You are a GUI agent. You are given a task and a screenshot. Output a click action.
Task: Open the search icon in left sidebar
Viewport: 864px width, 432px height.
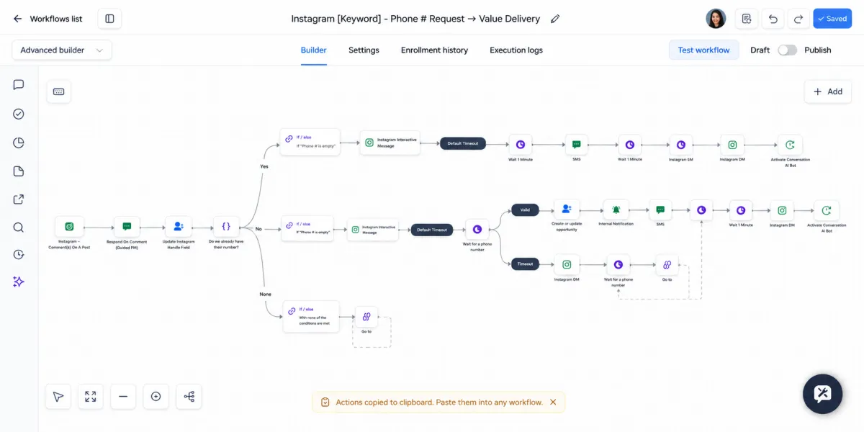coord(19,228)
